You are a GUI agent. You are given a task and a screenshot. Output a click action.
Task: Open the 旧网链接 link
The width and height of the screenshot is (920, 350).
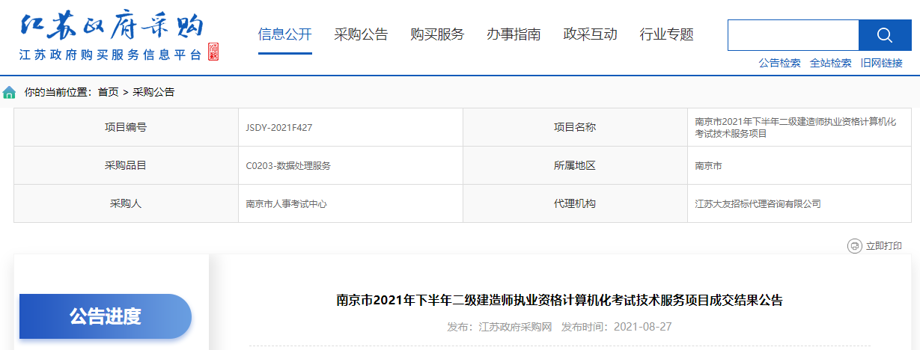(881, 64)
